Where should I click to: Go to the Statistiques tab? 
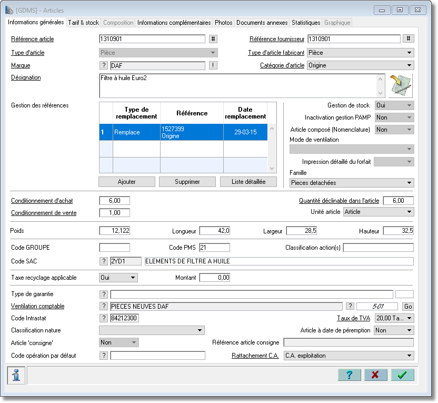tap(306, 23)
